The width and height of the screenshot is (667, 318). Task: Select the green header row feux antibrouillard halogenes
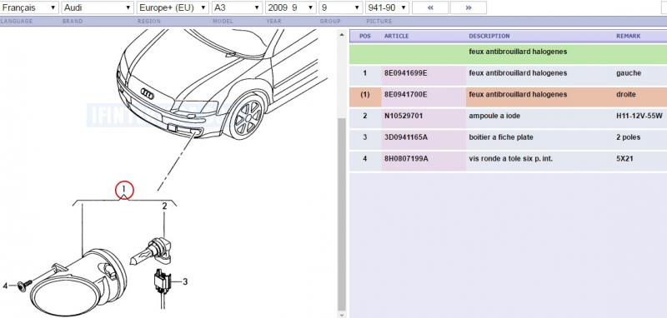[508, 54]
